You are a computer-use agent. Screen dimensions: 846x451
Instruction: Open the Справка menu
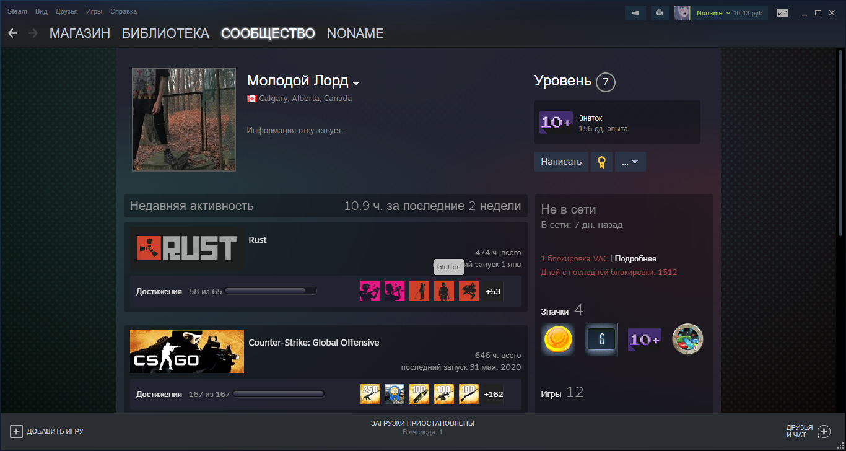[124, 12]
